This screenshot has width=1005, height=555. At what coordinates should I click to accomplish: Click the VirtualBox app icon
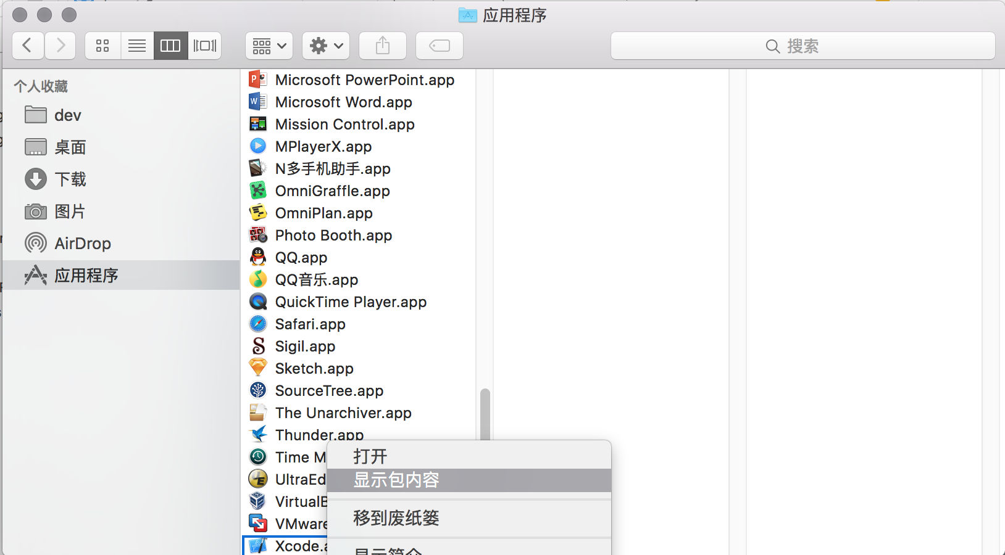[x=257, y=501]
